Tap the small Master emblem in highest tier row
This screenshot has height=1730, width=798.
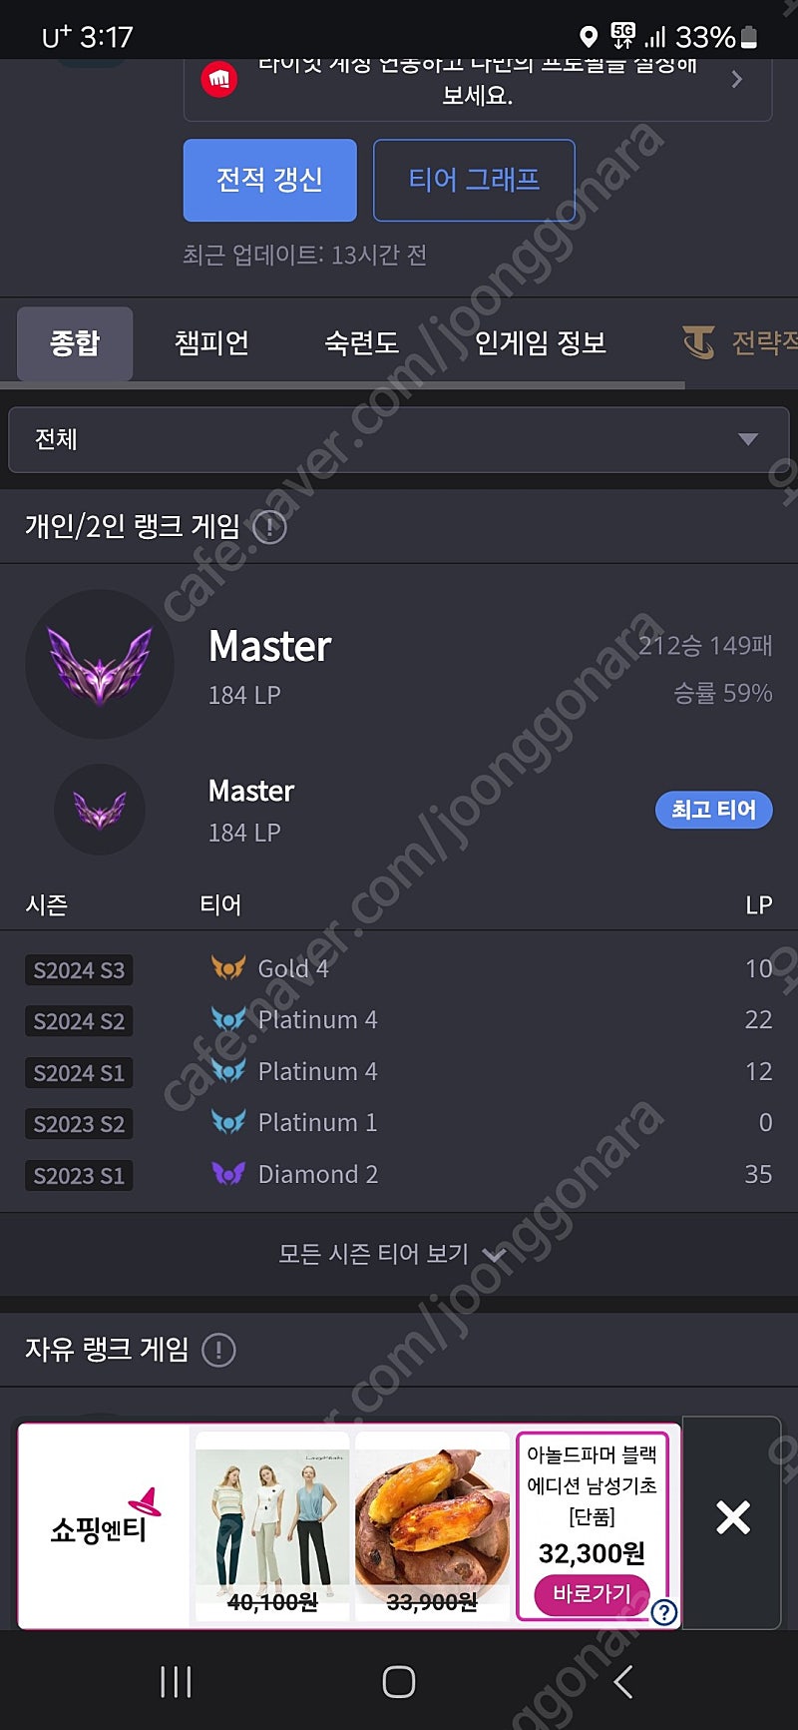click(100, 810)
